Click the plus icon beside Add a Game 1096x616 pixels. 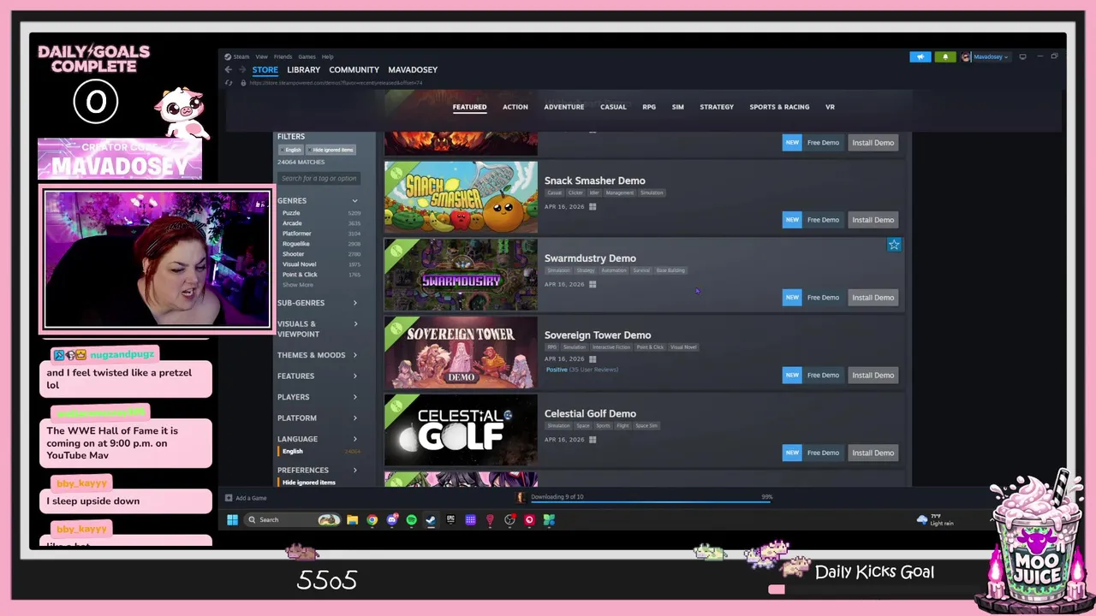(x=229, y=498)
